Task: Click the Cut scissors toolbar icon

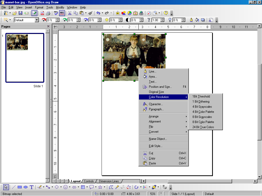Action: [70, 13]
